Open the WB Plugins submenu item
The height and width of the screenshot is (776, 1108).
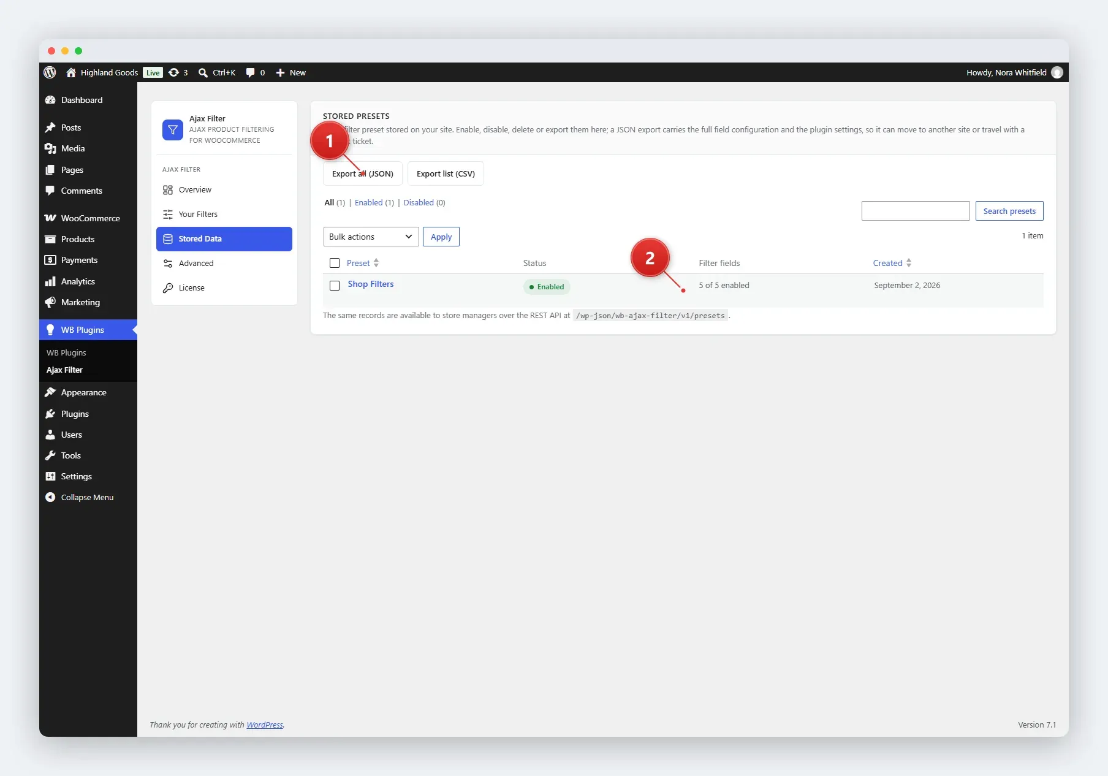(66, 353)
